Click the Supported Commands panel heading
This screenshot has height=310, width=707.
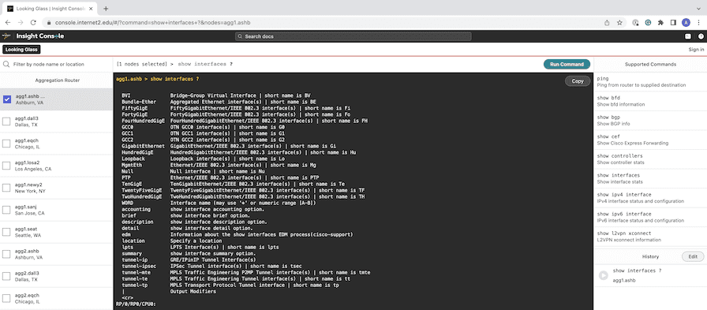650,65
